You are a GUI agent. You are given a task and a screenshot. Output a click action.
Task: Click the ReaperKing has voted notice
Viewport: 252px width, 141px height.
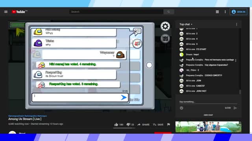coord(78,84)
